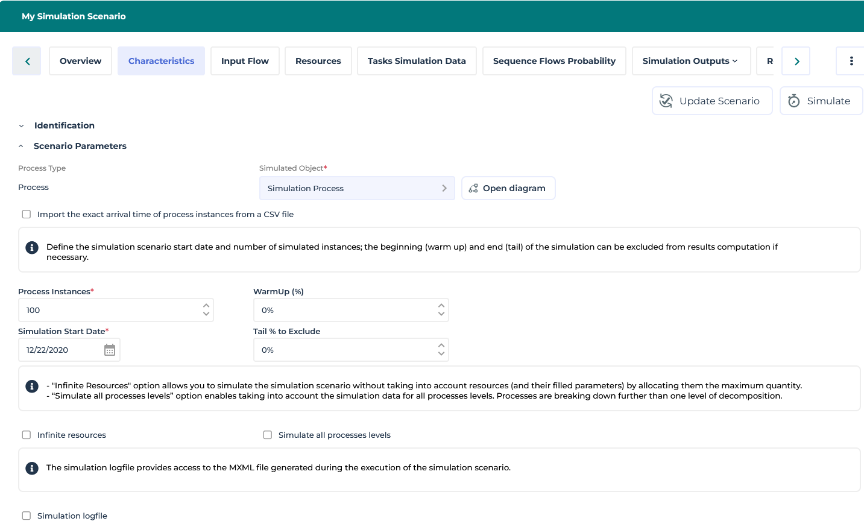Check the Infinite resources option
The width and height of the screenshot is (864, 521).
[27, 435]
